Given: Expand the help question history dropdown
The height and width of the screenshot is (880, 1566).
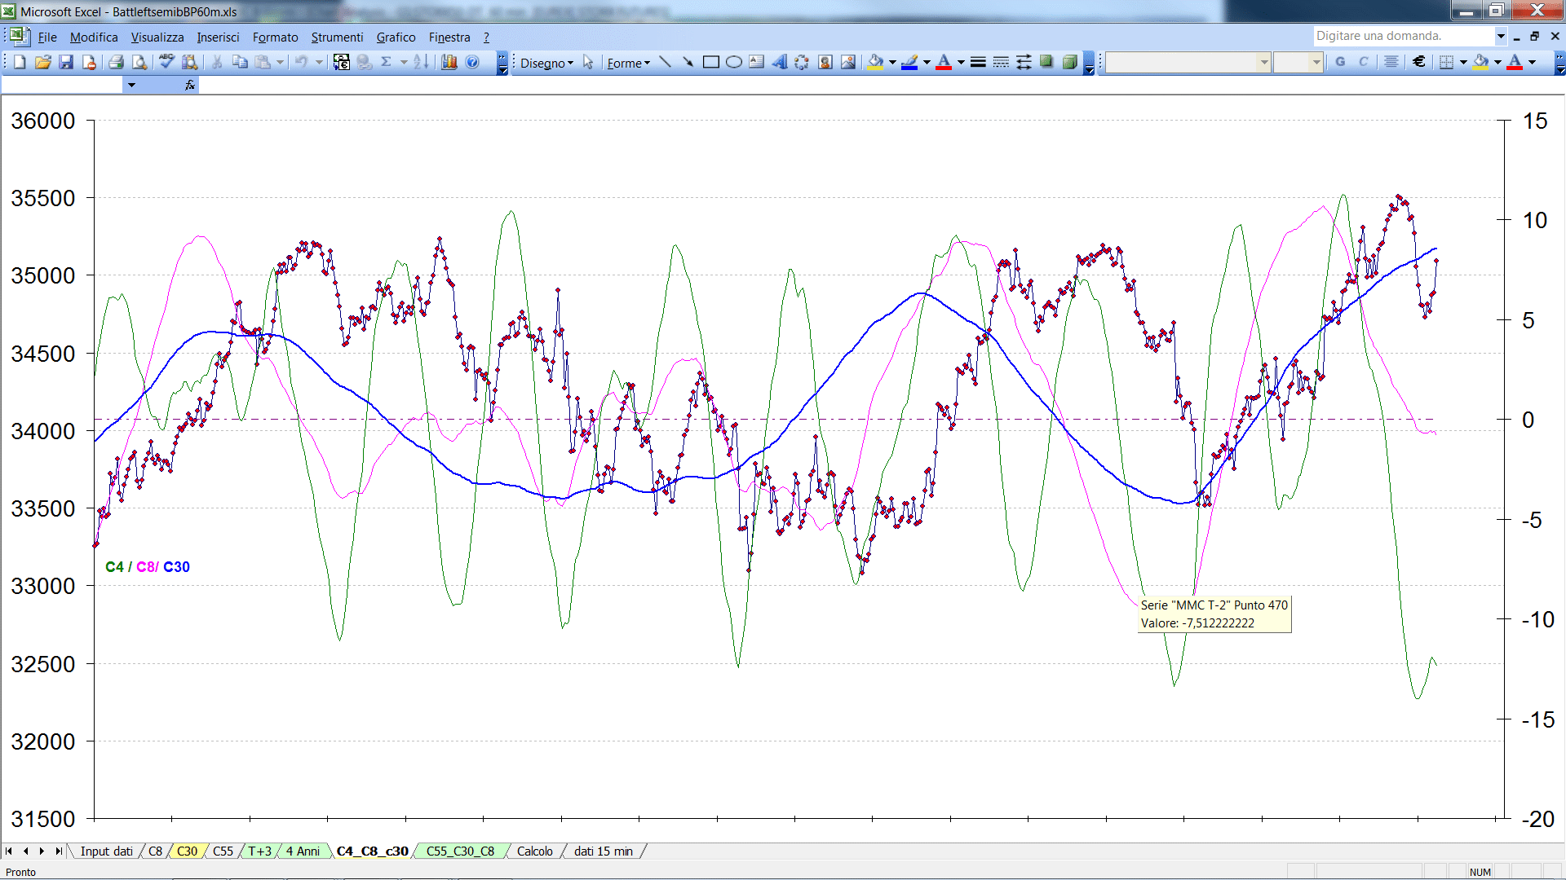Looking at the screenshot, I should coord(1501,36).
